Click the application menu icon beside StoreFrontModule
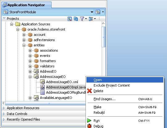Viewport: 167px width, 128px height. (98, 12)
